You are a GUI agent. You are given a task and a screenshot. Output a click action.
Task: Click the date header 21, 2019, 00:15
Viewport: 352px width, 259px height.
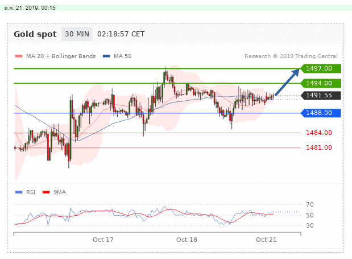tap(30, 8)
